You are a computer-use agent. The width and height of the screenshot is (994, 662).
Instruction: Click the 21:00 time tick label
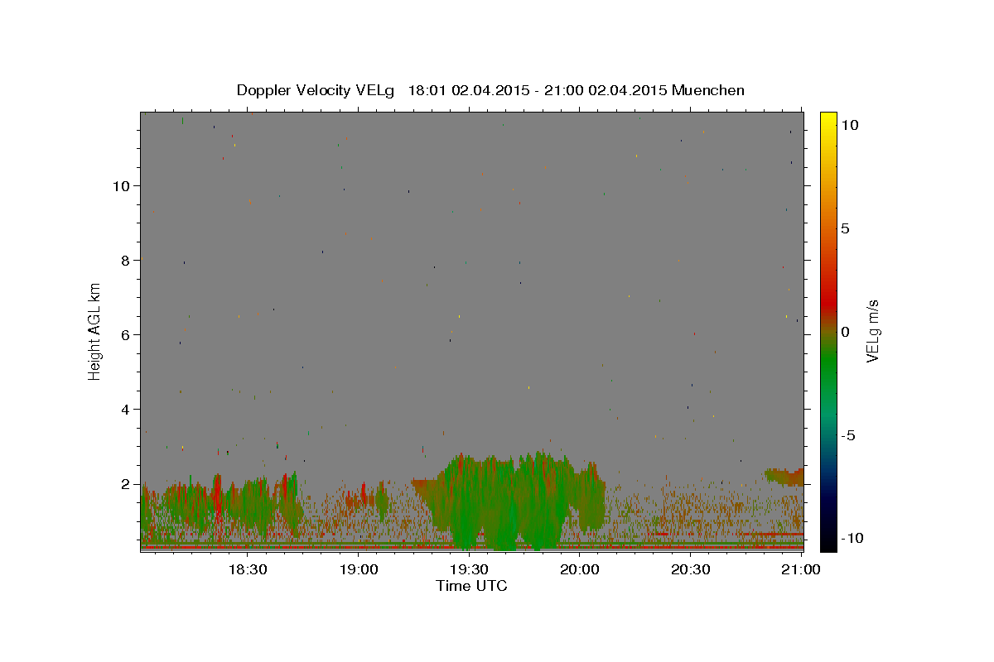(x=800, y=569)
